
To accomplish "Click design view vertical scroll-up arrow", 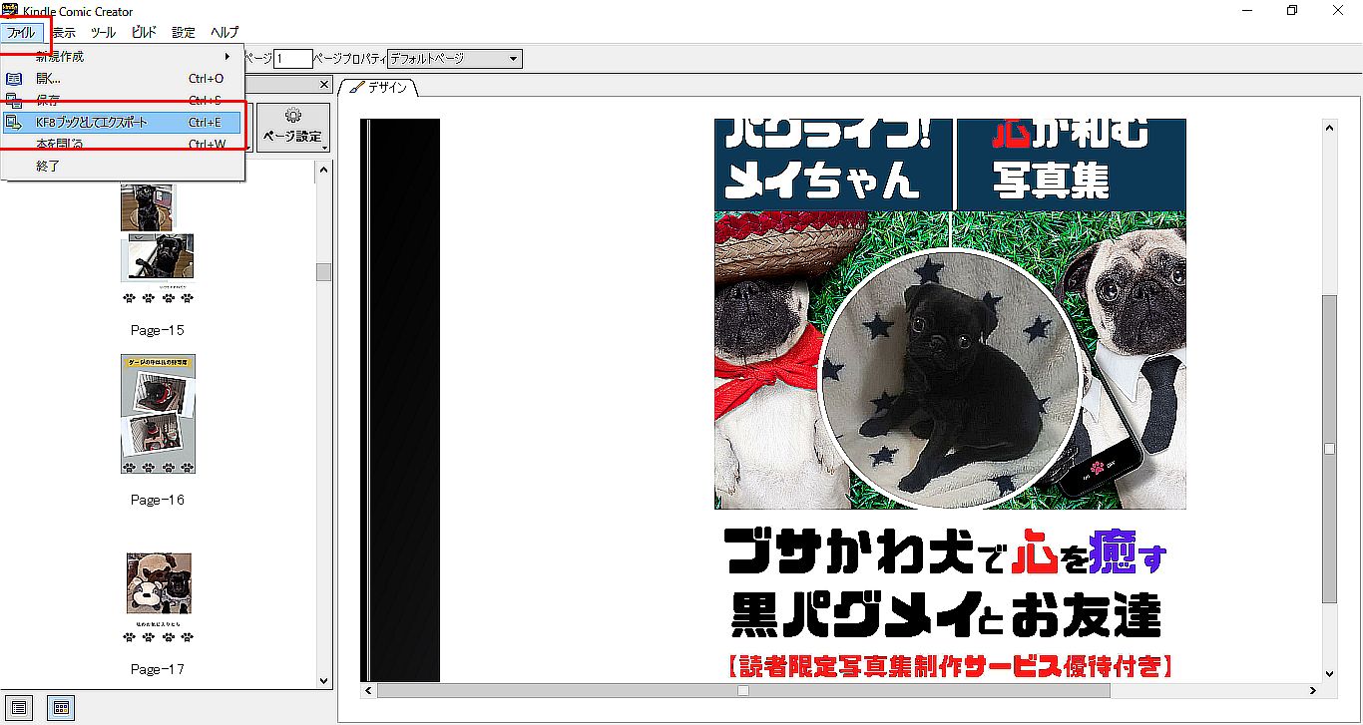I will pos(1329,127).
